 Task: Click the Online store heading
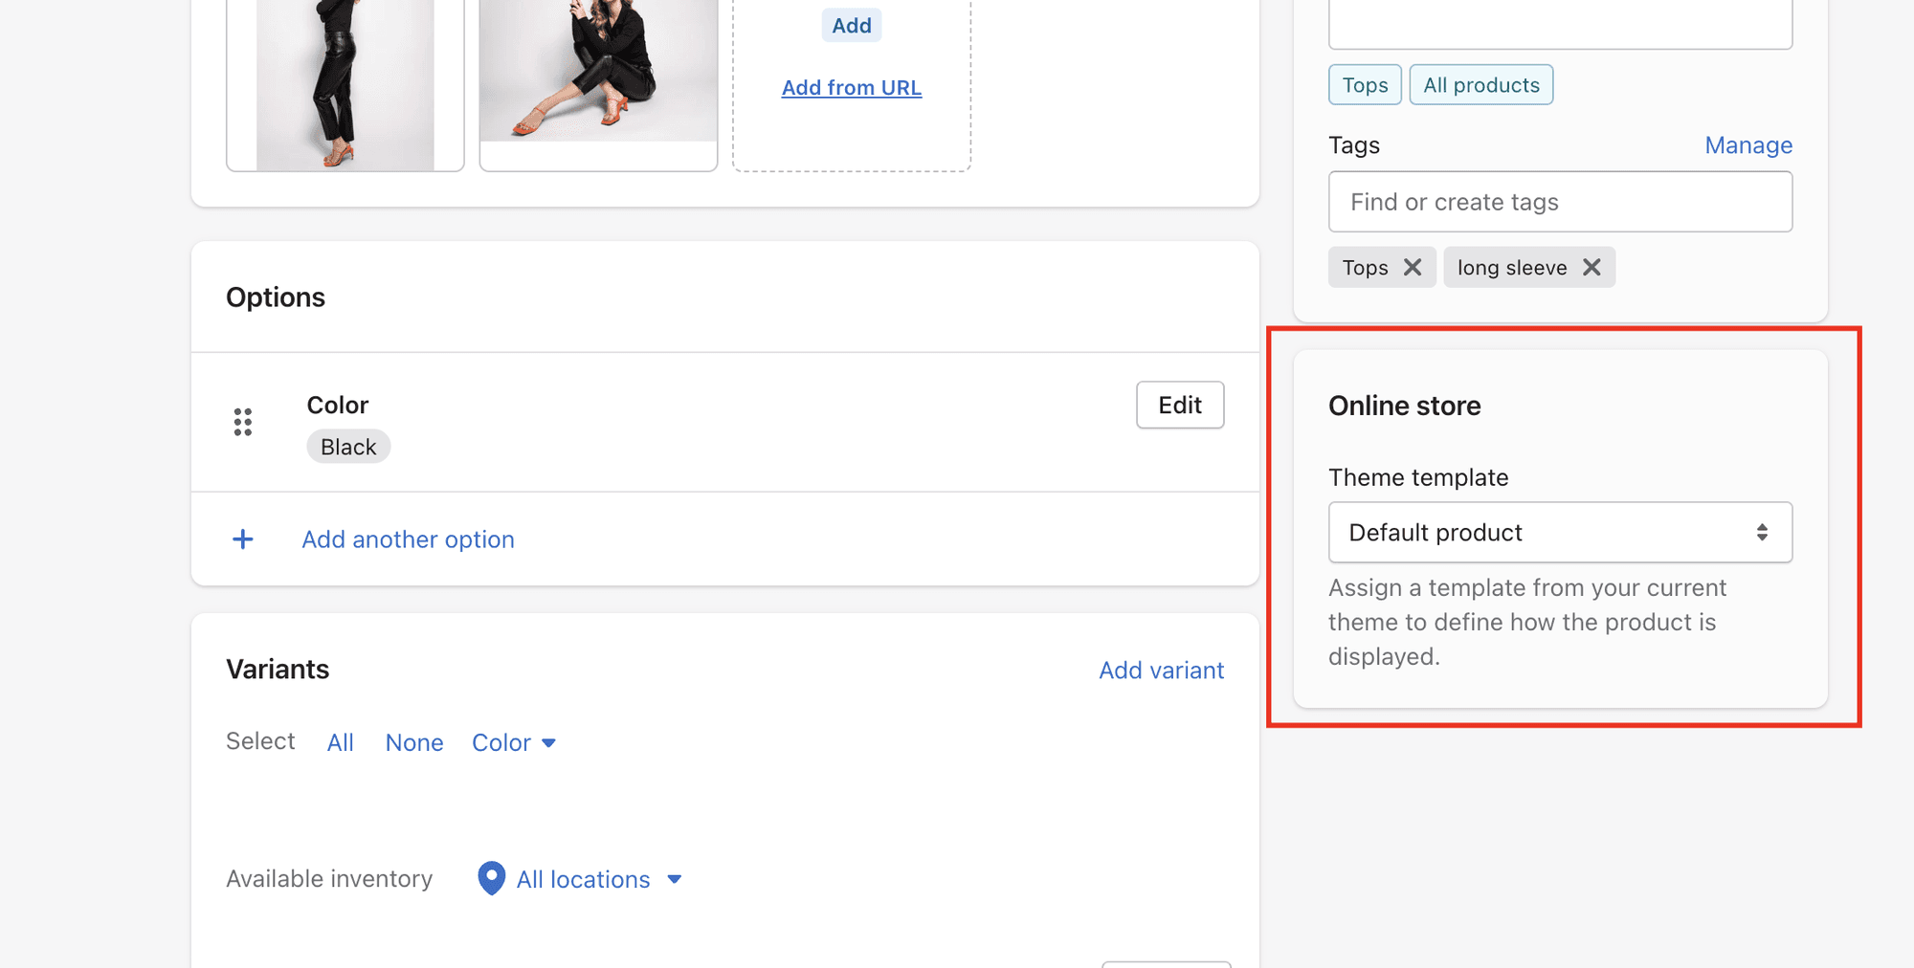point(1404,406)
